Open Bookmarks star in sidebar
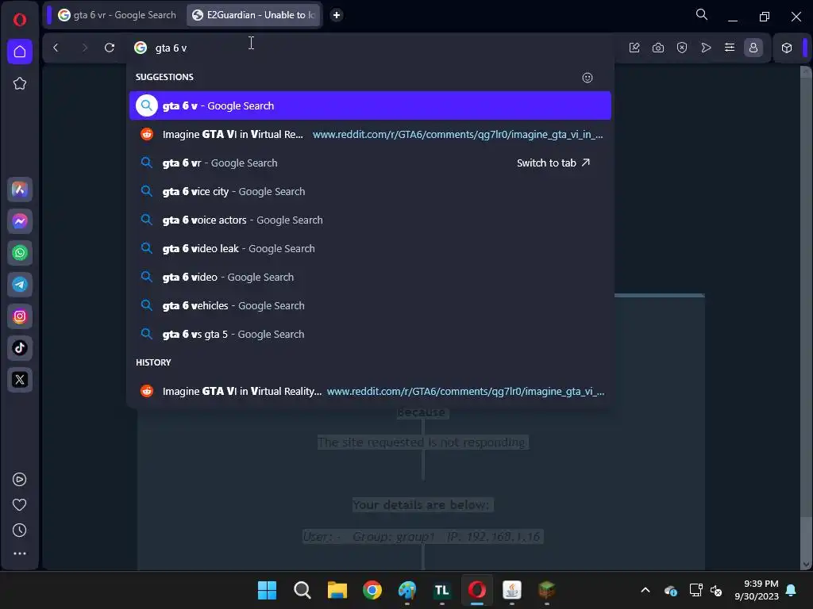Viewport: 813px width, 609px height. [20, 83]
